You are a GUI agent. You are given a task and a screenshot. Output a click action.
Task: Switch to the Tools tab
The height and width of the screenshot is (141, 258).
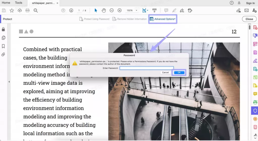click(19, 3)
